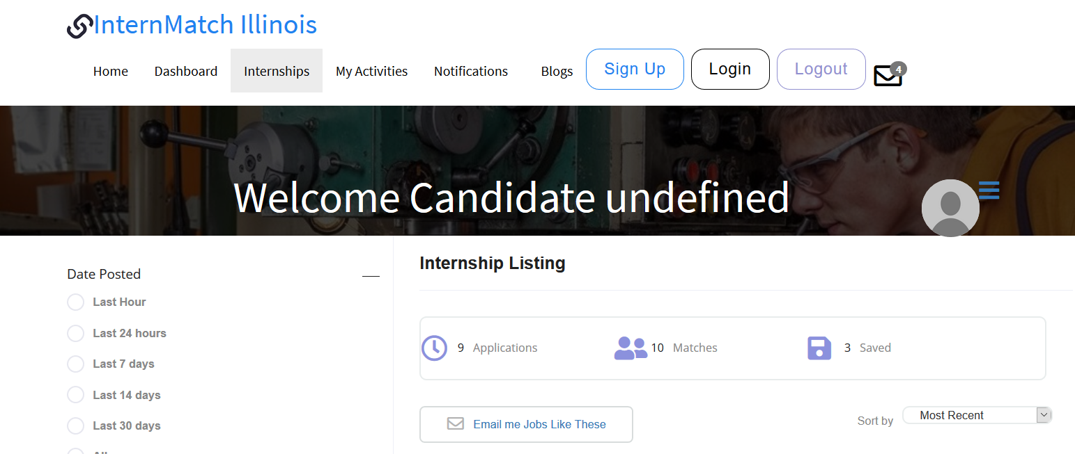Select the Last 24 hours radio option

point(75,334)
